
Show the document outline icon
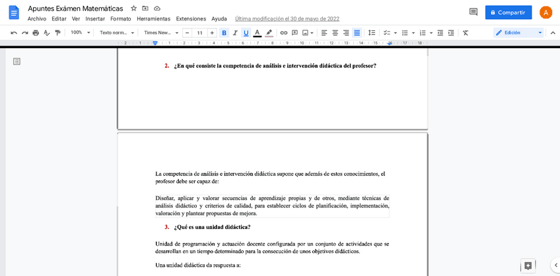click(17, 61)
